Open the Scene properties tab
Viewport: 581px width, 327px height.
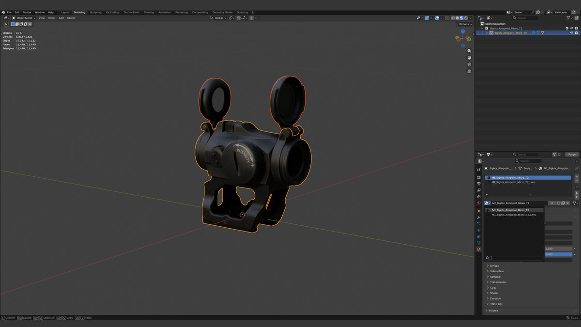tap(479, 196)
